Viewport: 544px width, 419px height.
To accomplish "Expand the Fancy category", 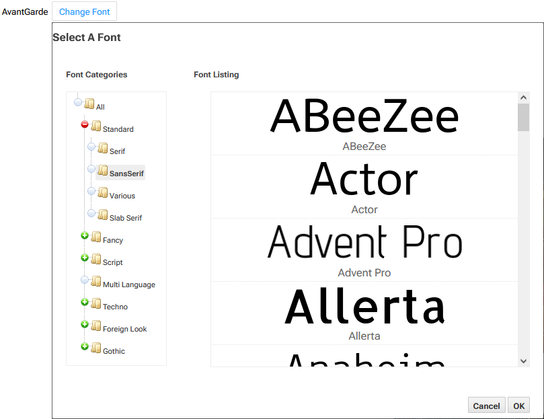I will click(84, 236).
